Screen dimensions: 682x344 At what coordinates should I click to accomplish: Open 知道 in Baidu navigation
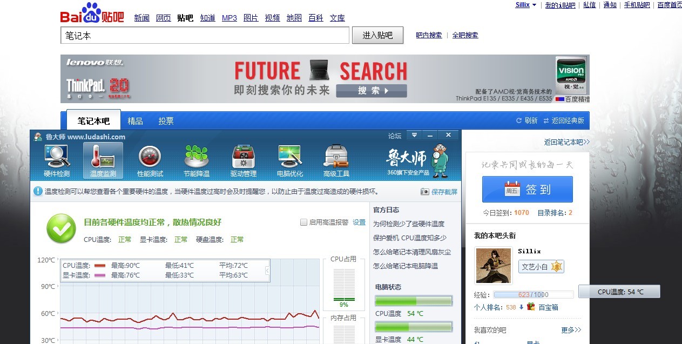click(207, 18)
